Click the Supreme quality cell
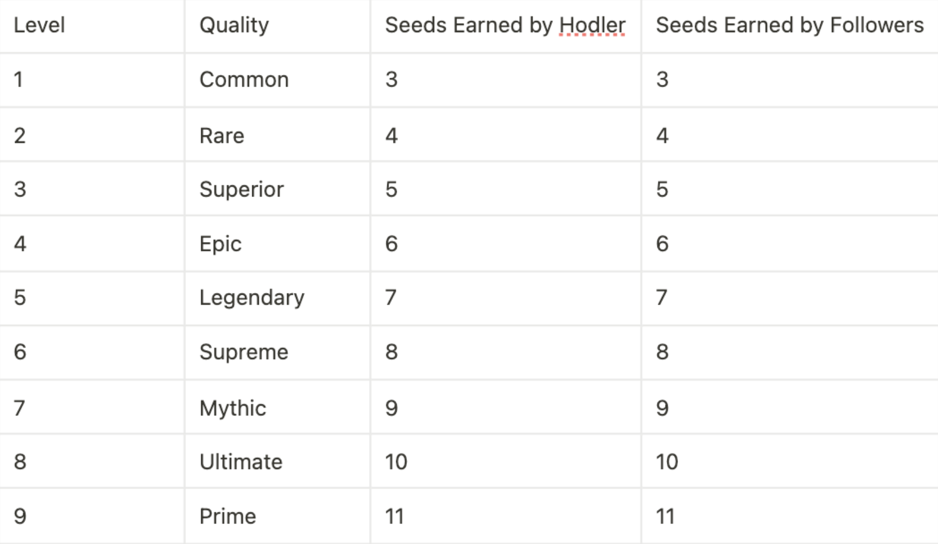The height and width of the screenshot is (544, 938). tap(243, 352)
